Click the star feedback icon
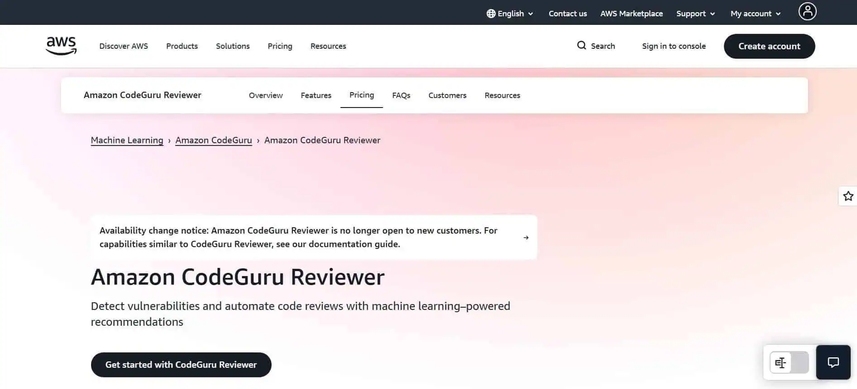 848,196
